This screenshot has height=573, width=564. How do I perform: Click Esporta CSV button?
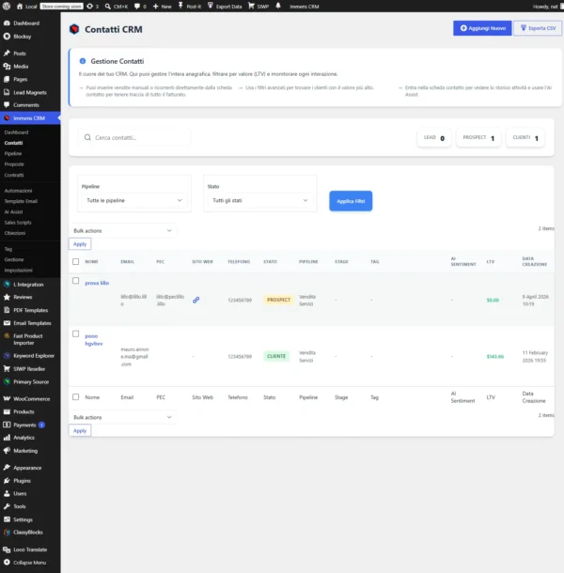[538, 28]
